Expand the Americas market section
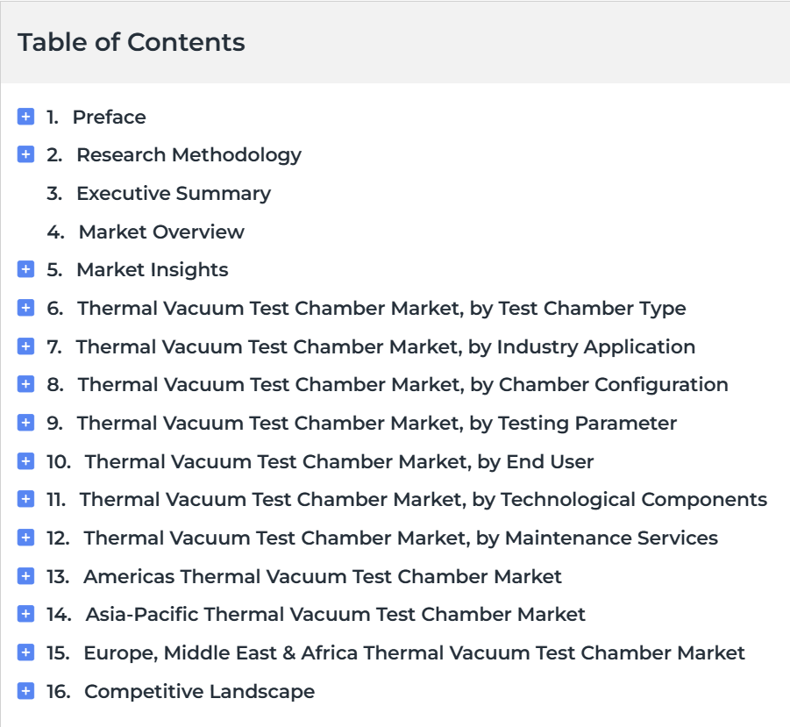This screenshot has height=727, width=790. pos(25,576)
